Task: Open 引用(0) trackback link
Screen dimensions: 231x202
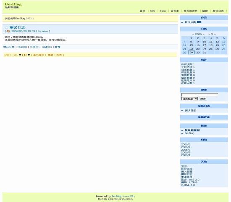Action: [x=34, y=47]
